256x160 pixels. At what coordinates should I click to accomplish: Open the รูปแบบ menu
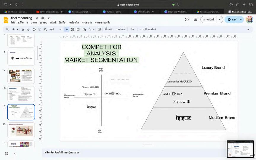(x=43, y=23)
